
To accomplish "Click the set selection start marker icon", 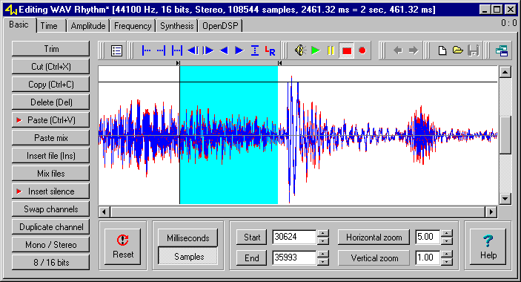I will [146, 51].
